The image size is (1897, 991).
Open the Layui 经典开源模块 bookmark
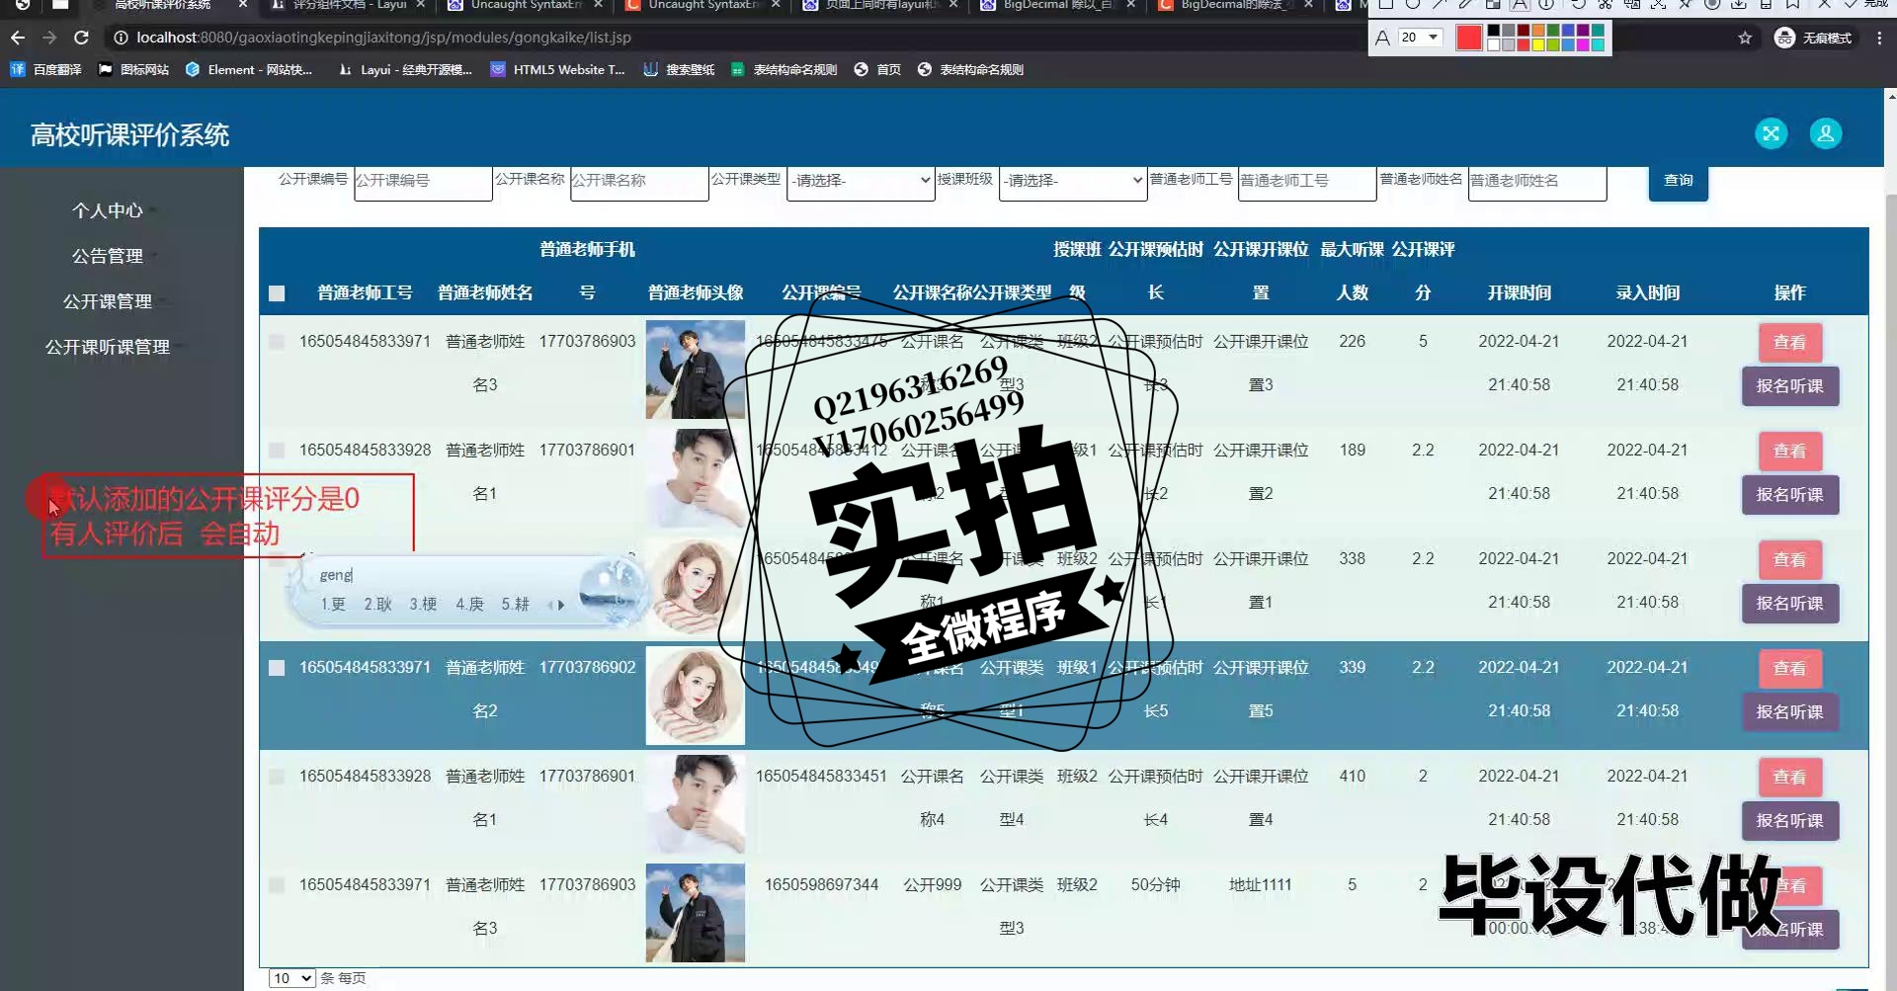[405, 69]
